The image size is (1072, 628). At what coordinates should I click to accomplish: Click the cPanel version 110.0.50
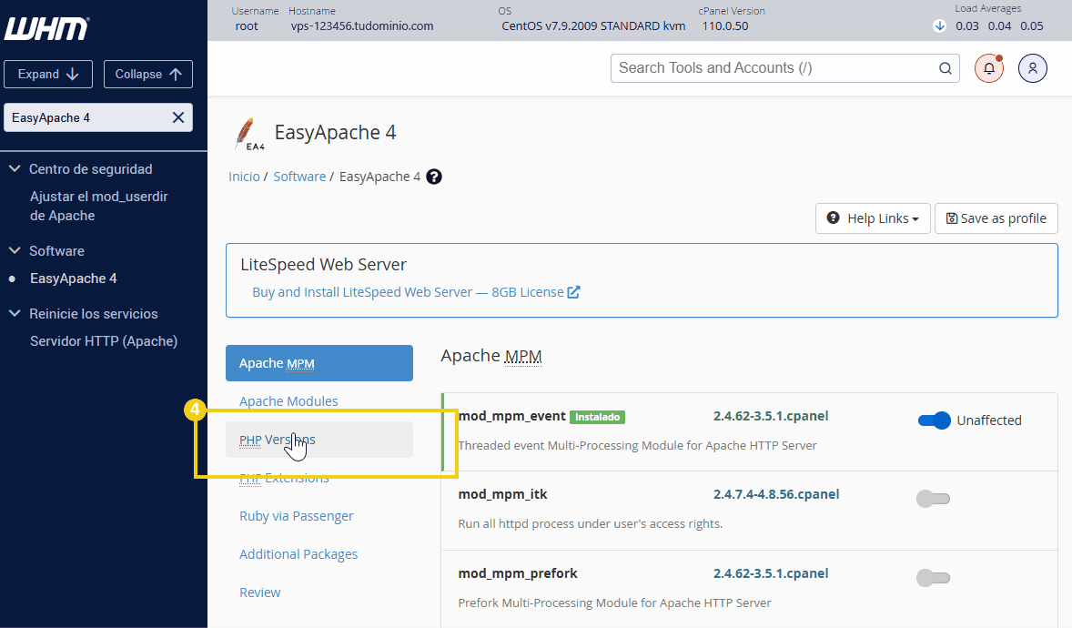724,26
